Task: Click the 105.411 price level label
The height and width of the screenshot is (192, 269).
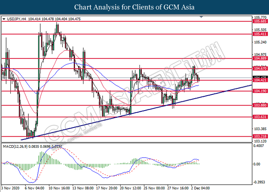Action: tap(260, 34)
